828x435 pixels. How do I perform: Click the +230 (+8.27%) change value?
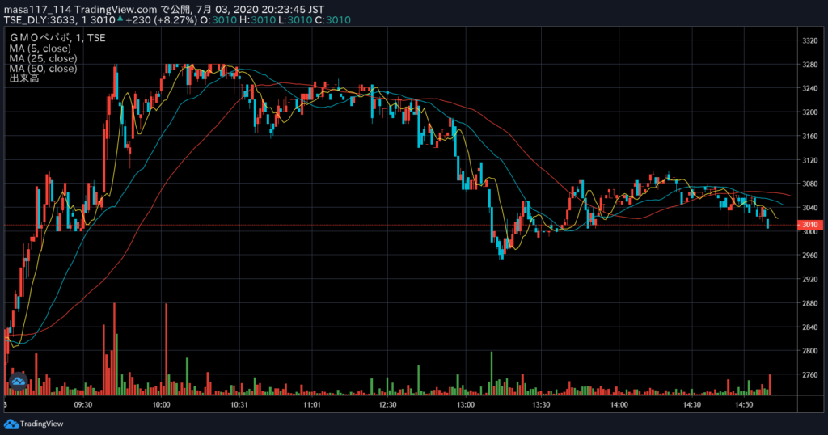point(161,20)
